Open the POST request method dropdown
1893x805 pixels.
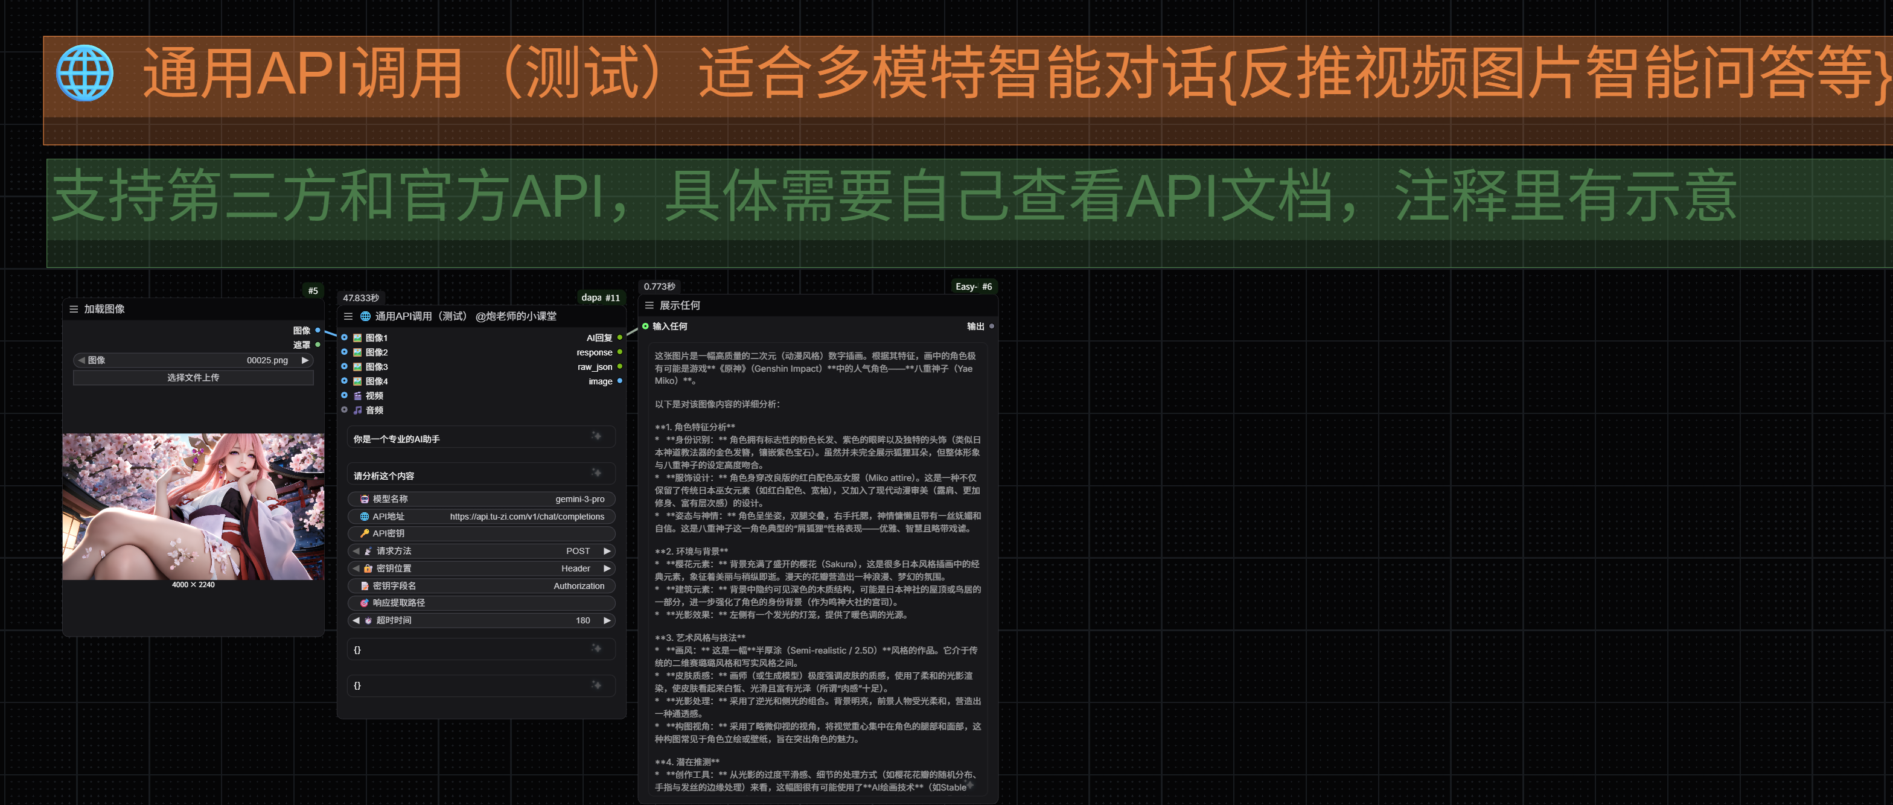click(x=481, y=551)
